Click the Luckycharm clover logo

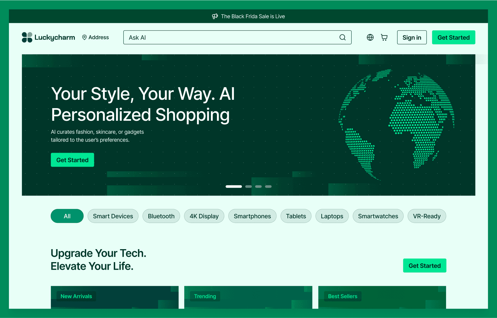pos(27,37)
